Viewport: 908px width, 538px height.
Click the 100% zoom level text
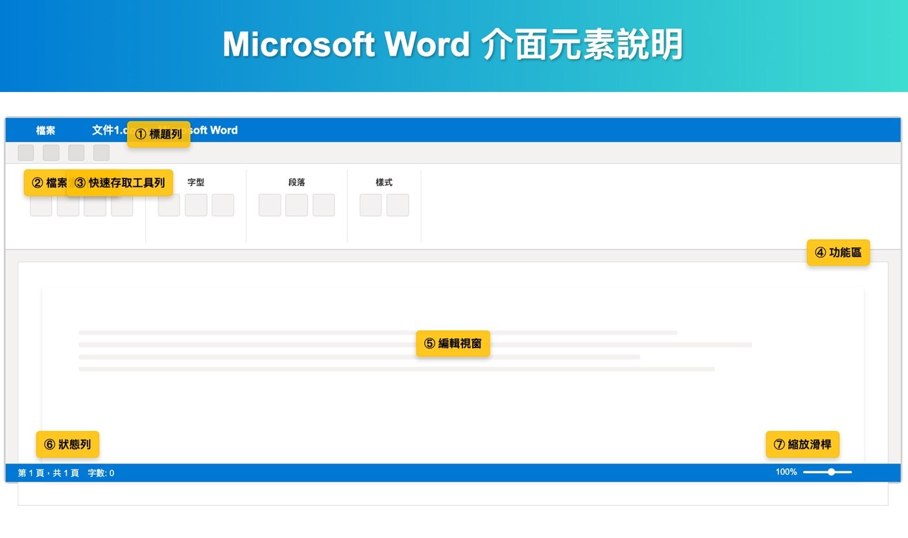[786, 472]
